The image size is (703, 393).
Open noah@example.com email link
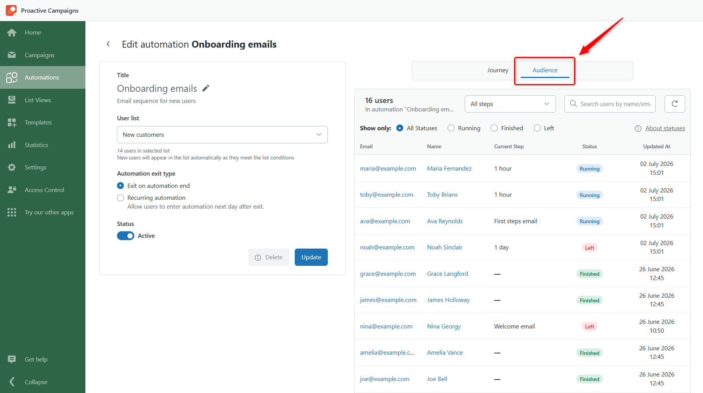(x=387, y=247)
